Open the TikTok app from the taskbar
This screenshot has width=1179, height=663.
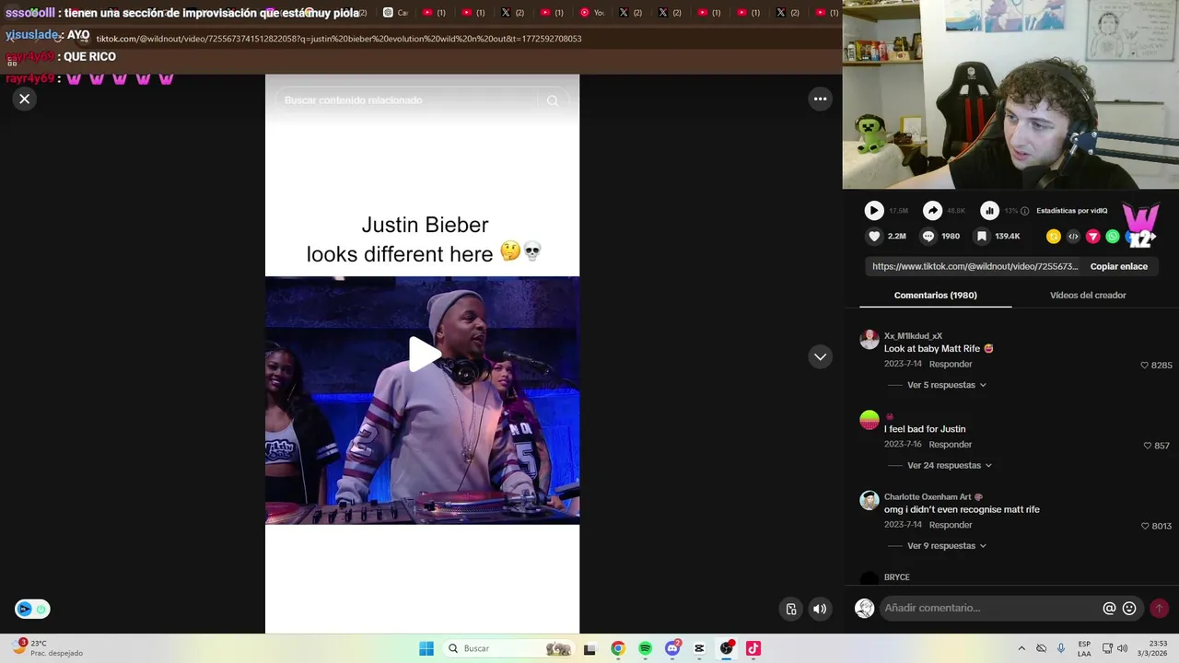[753, 648]
